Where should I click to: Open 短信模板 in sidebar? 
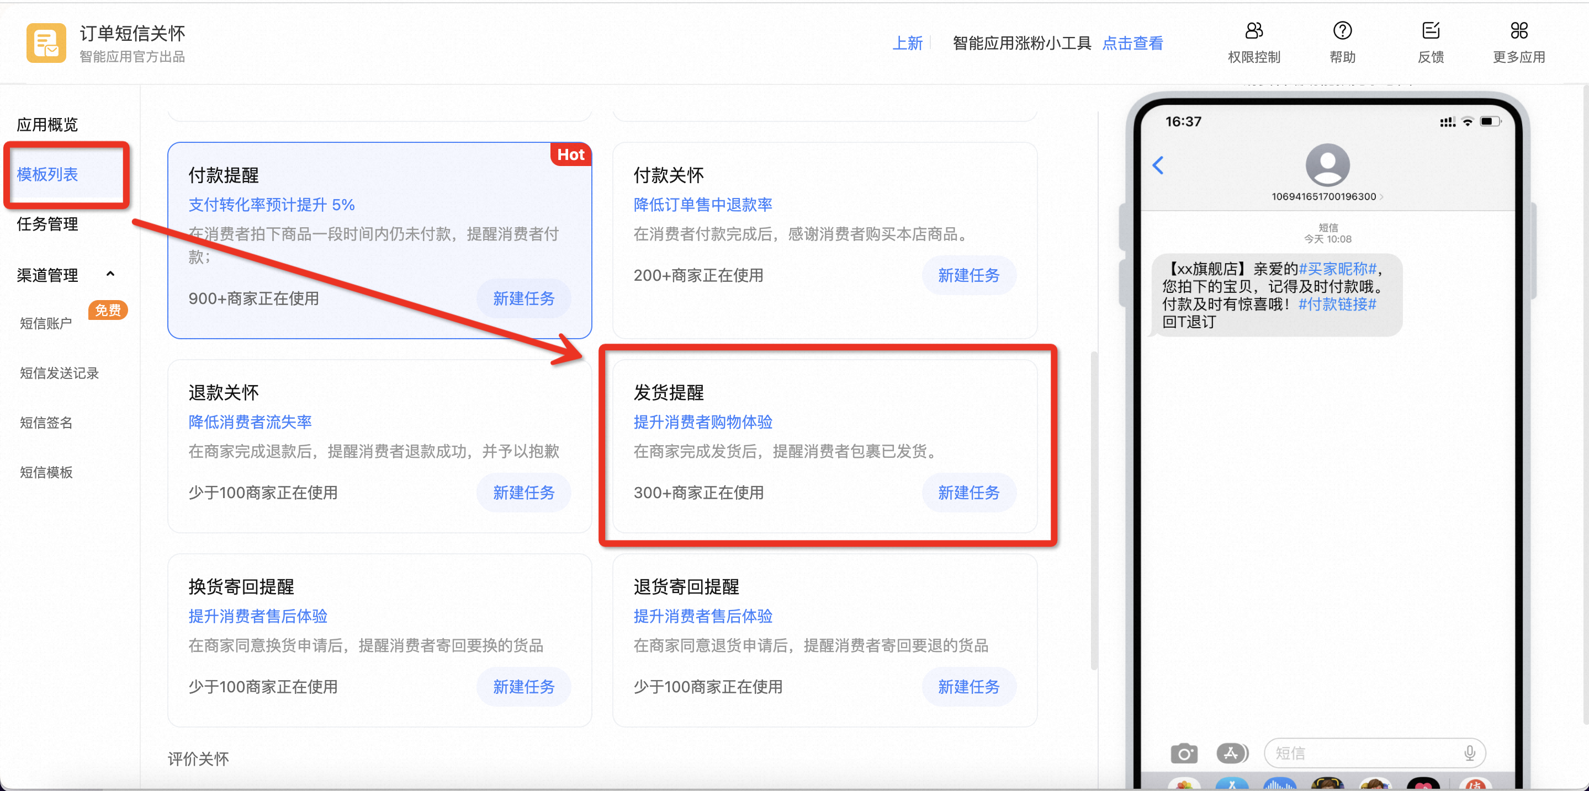(x=46, y=473)
